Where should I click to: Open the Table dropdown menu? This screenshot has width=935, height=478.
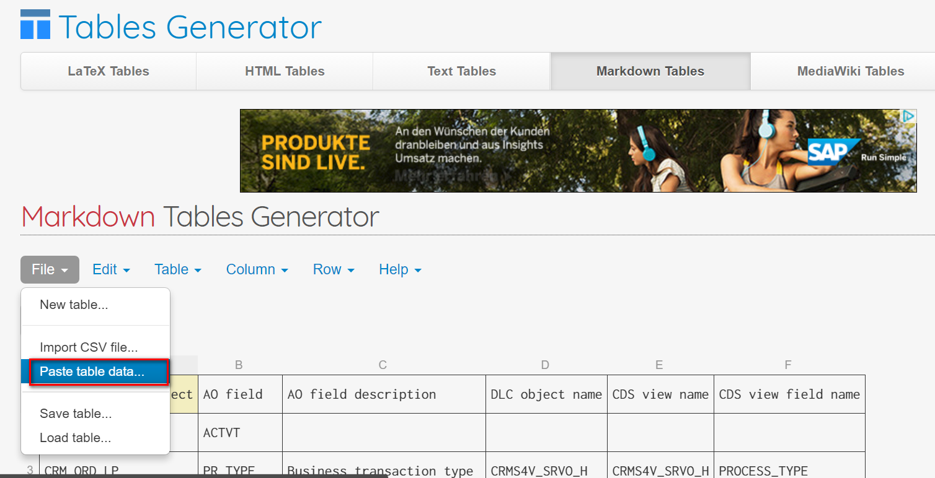point(178,269)
